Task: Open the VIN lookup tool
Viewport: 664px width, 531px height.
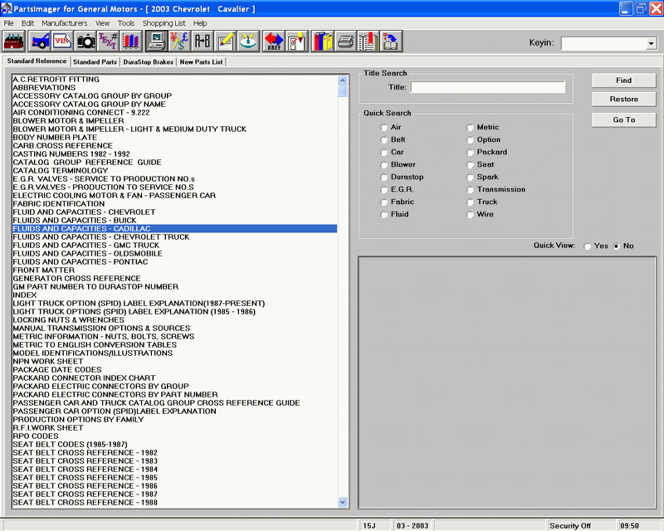Action: click(63, 41)
